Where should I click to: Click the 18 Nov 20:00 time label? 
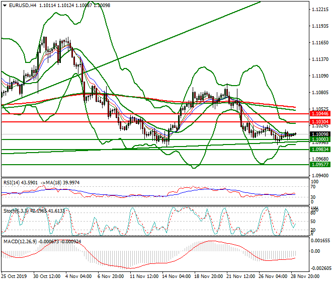click(209, 276)
